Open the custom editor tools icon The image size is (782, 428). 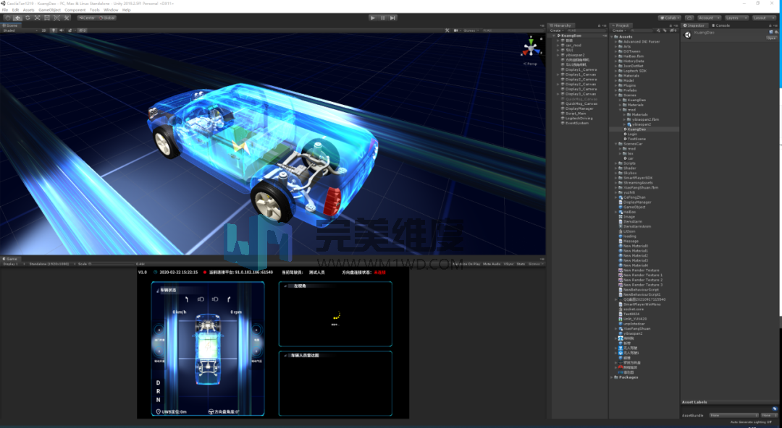point(67,18)
